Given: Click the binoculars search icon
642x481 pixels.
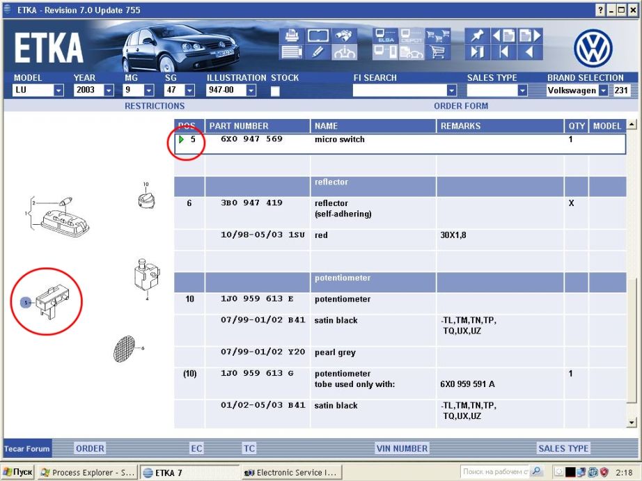Looking at the screenshot, I should pyautogui.click(x=343, y=36).
